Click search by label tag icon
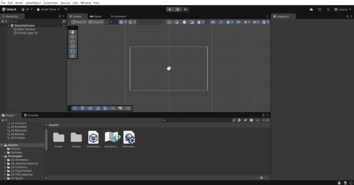Viewport: 354px width, 185px height. tap(245, 120)
